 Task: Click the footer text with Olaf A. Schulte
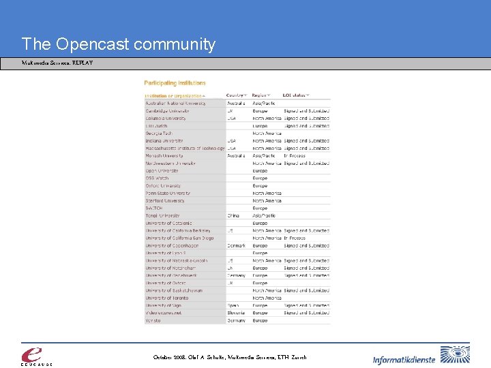tap(230, 357)
